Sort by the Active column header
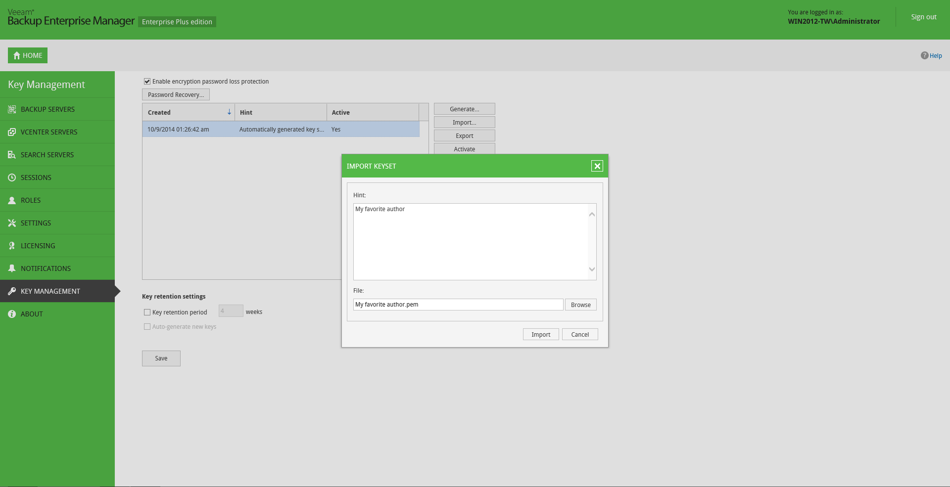This screenshot has width=950, height=487. point(373,112)
